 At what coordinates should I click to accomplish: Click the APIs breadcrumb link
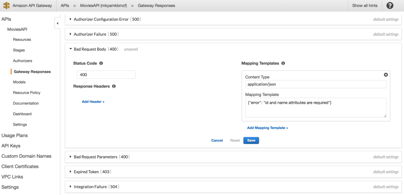pyautogui.click(x=65, y=5)
